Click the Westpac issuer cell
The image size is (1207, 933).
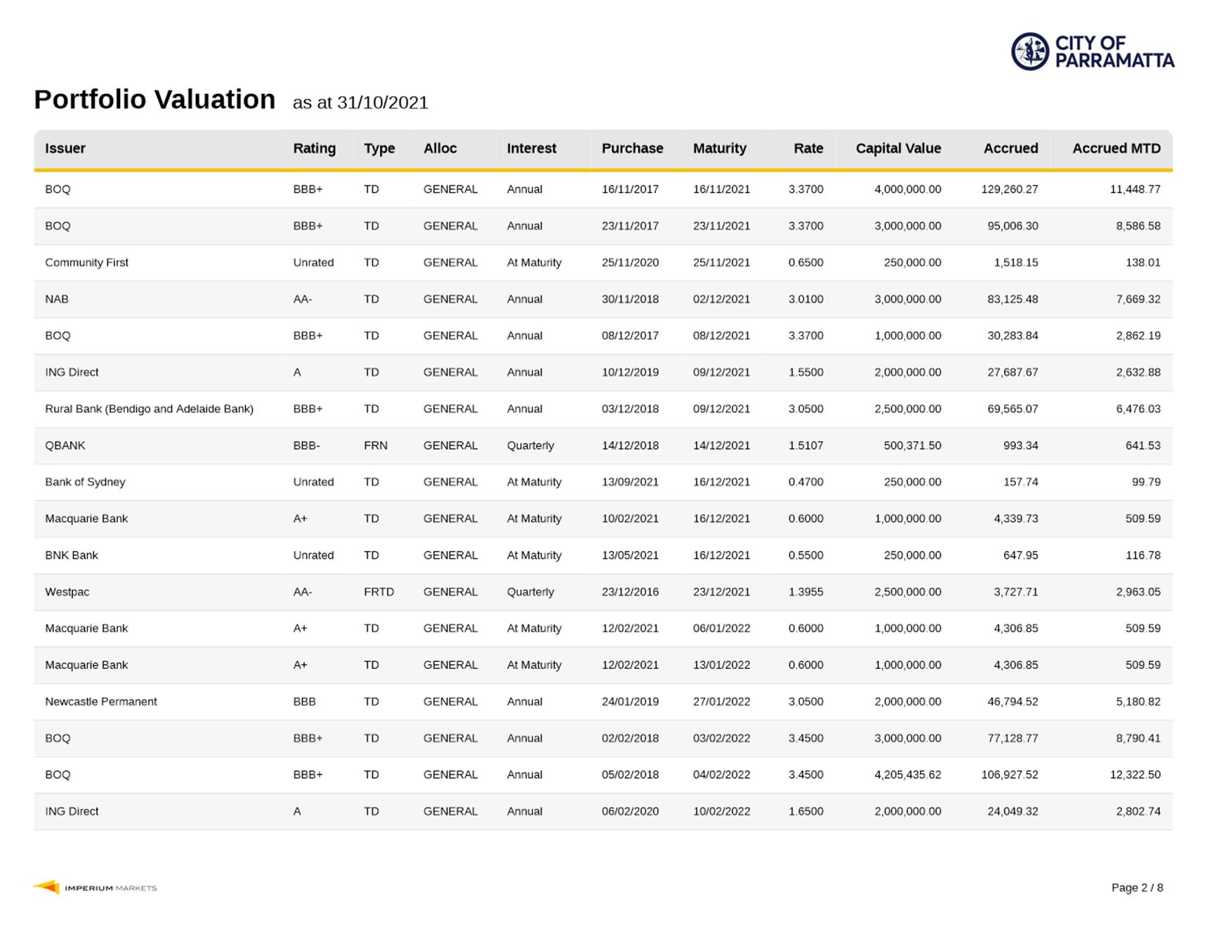[x=67, y=592]
